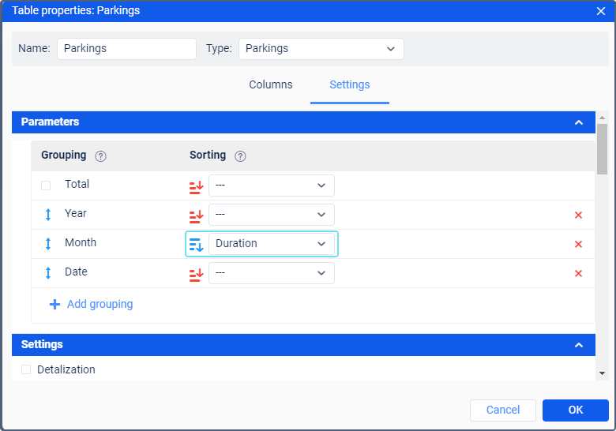Screen dimensions: 616x431
Task: Enable the Total checkbox
Action: (46, 186)
